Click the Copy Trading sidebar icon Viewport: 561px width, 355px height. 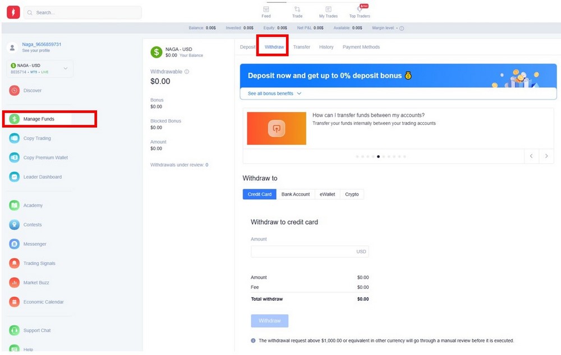click(x=15, y=138)
